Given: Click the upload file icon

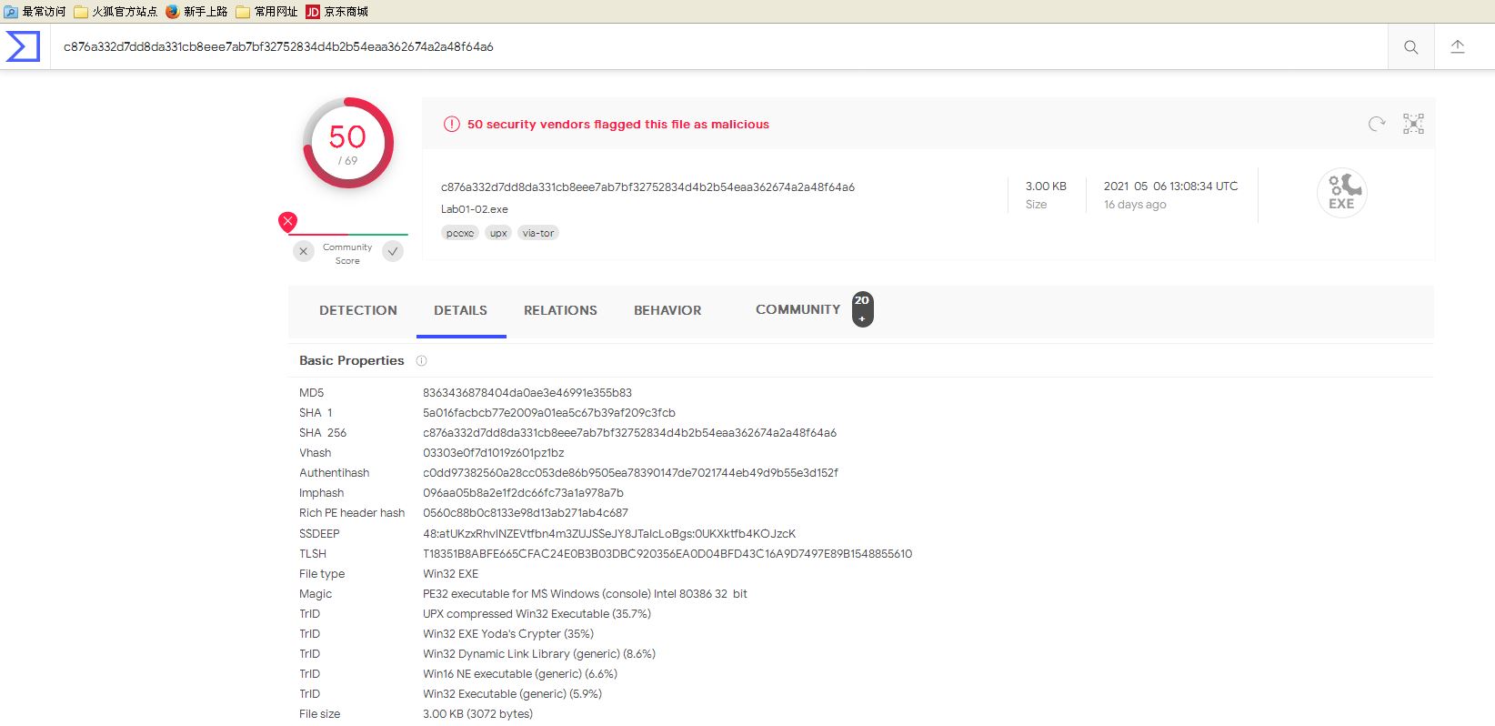Looking at the screenshot, I should 1458,46.
